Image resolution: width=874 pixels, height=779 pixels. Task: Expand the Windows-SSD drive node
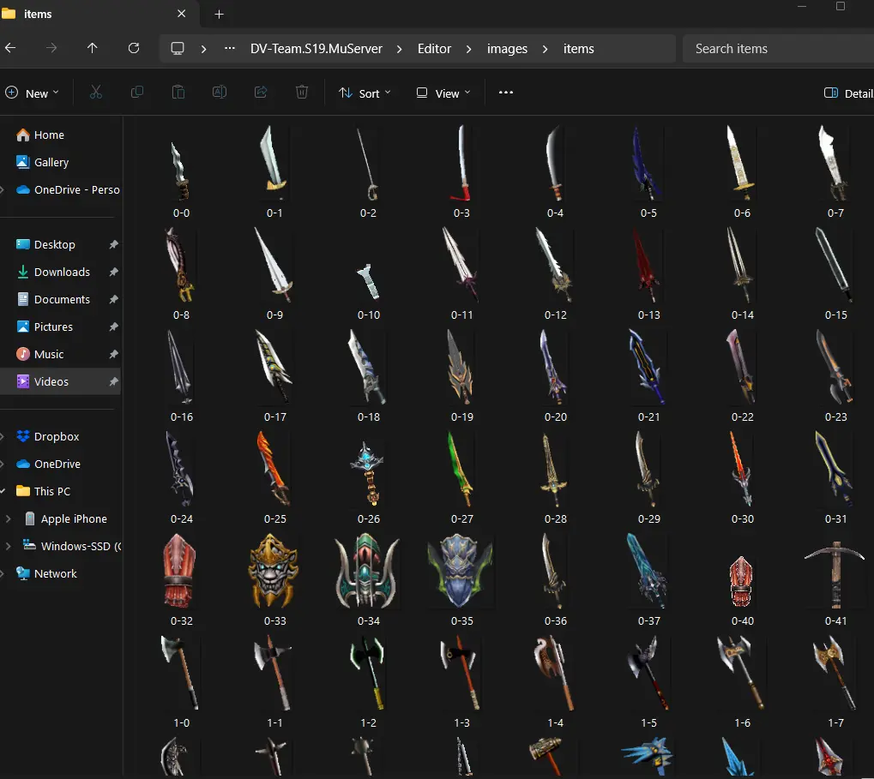click(x=8, y=546)
